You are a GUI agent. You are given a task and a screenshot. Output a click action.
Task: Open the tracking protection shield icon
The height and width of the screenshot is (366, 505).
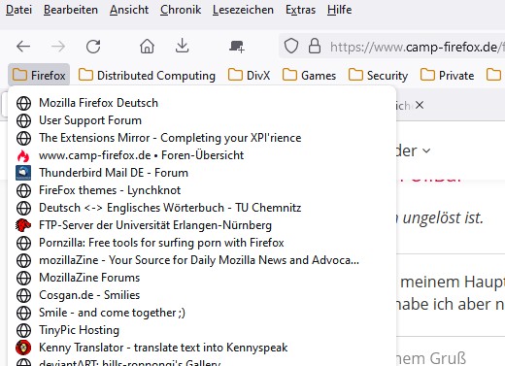291,46
